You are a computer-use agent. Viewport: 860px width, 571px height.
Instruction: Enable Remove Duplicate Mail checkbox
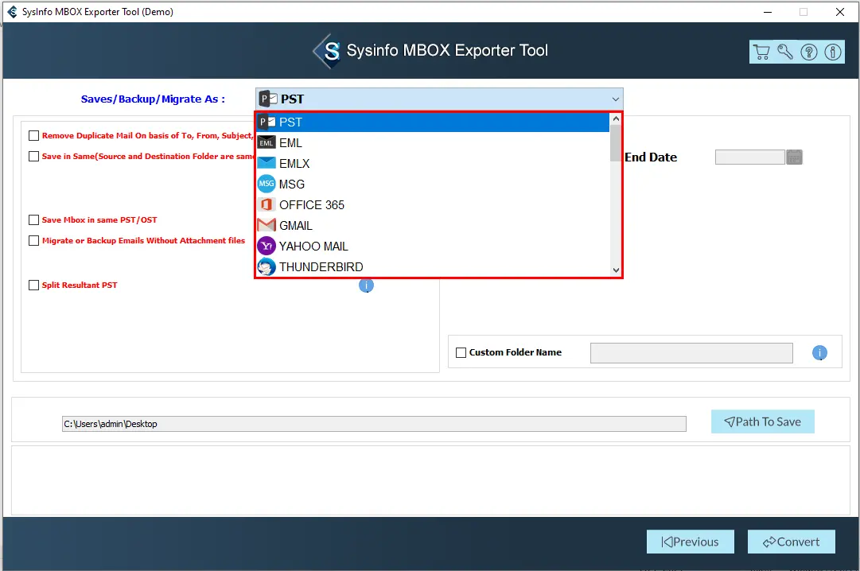tap(34, 135)
